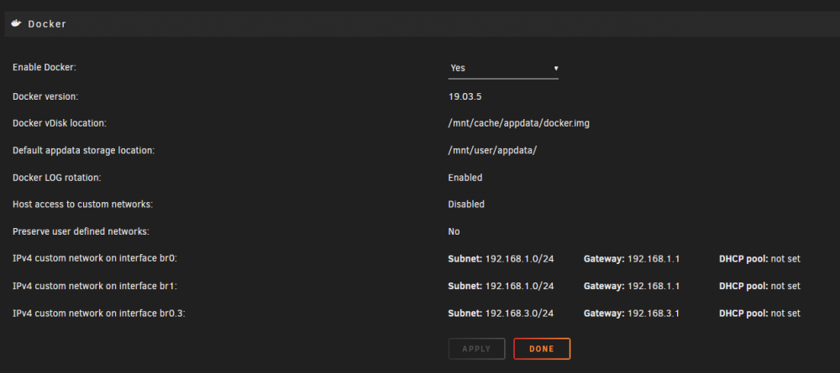The height and width of the screenshot is (373, 840).
Task: Click the br1 subnet 192.168.1.0/24
Action: [x=519, y=286]
